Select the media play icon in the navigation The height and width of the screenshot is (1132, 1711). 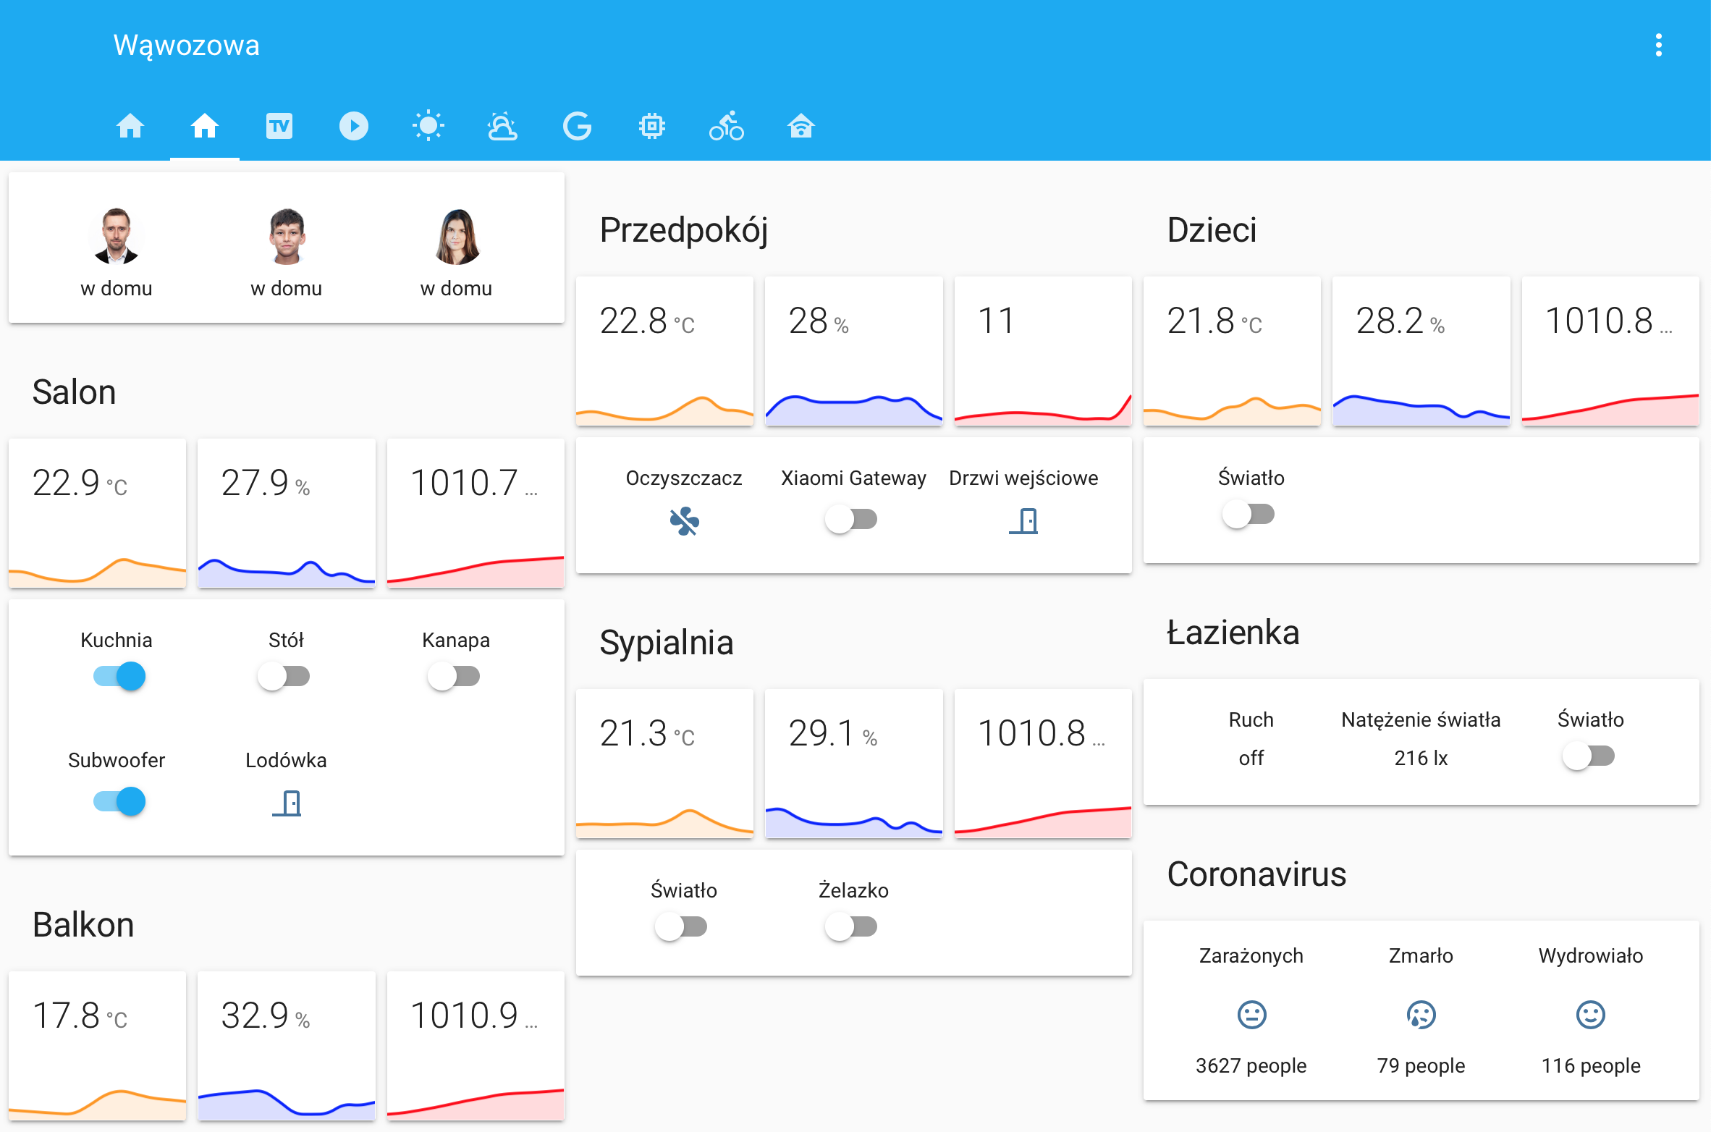[x=353, y=125]
